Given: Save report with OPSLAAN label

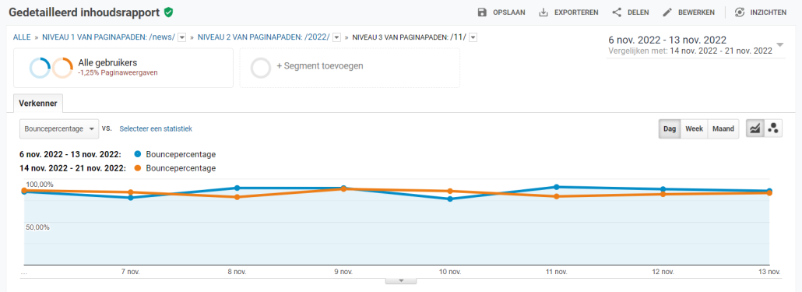Looking at the screenshot, I should coord(509,12).
